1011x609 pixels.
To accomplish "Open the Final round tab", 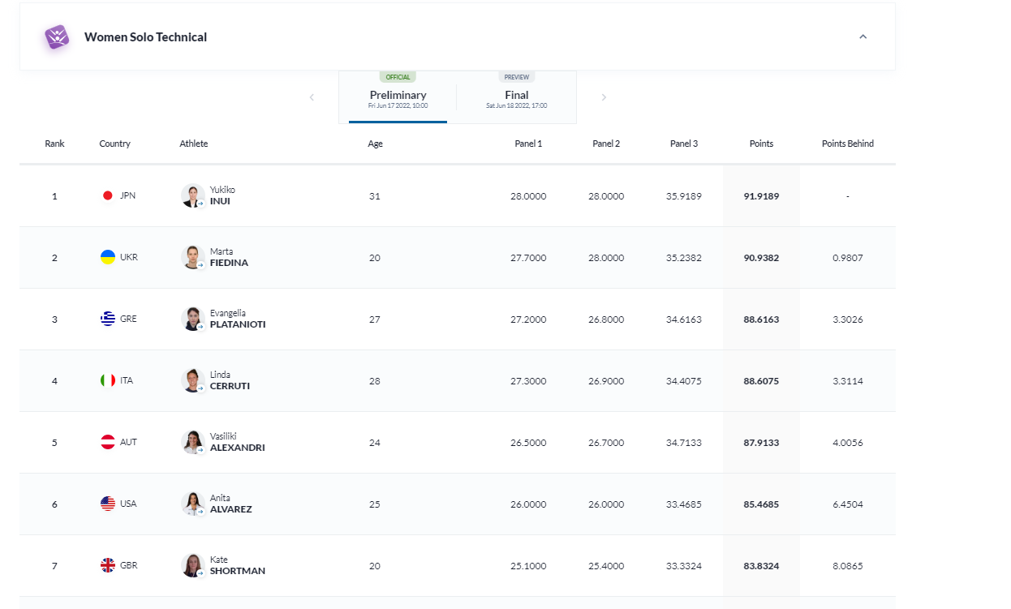I will 516,97.
